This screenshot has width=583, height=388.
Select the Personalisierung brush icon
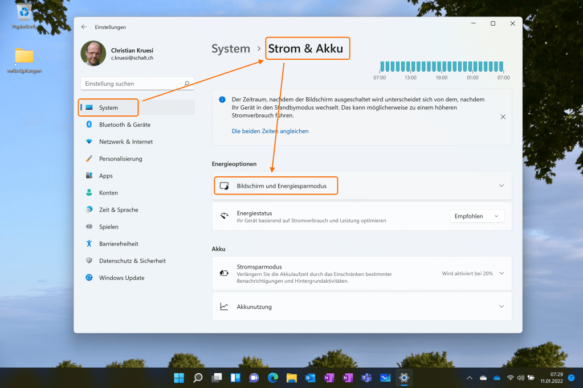(89, 159)
